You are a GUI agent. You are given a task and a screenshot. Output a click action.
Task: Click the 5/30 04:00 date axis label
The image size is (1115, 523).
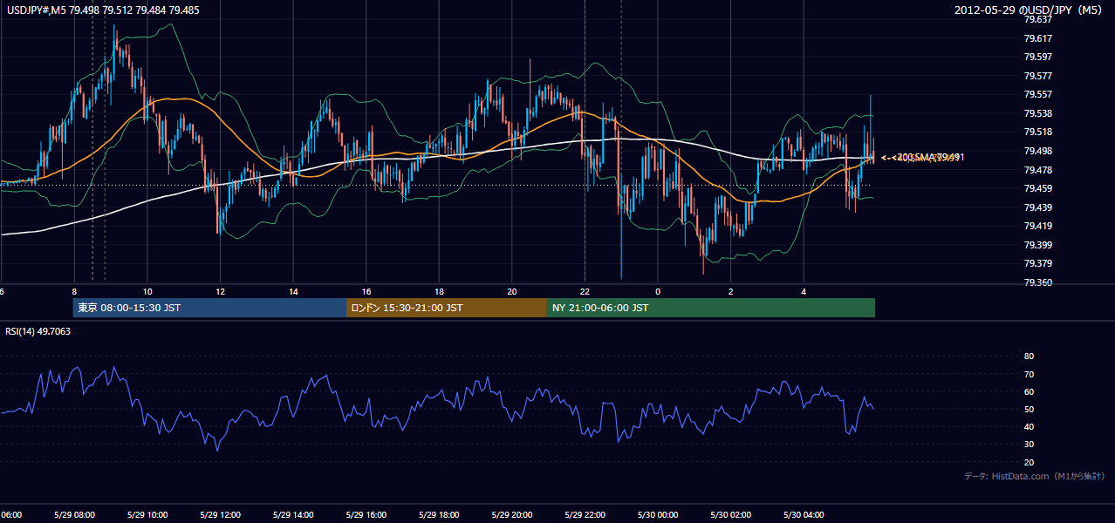(804, 515)
